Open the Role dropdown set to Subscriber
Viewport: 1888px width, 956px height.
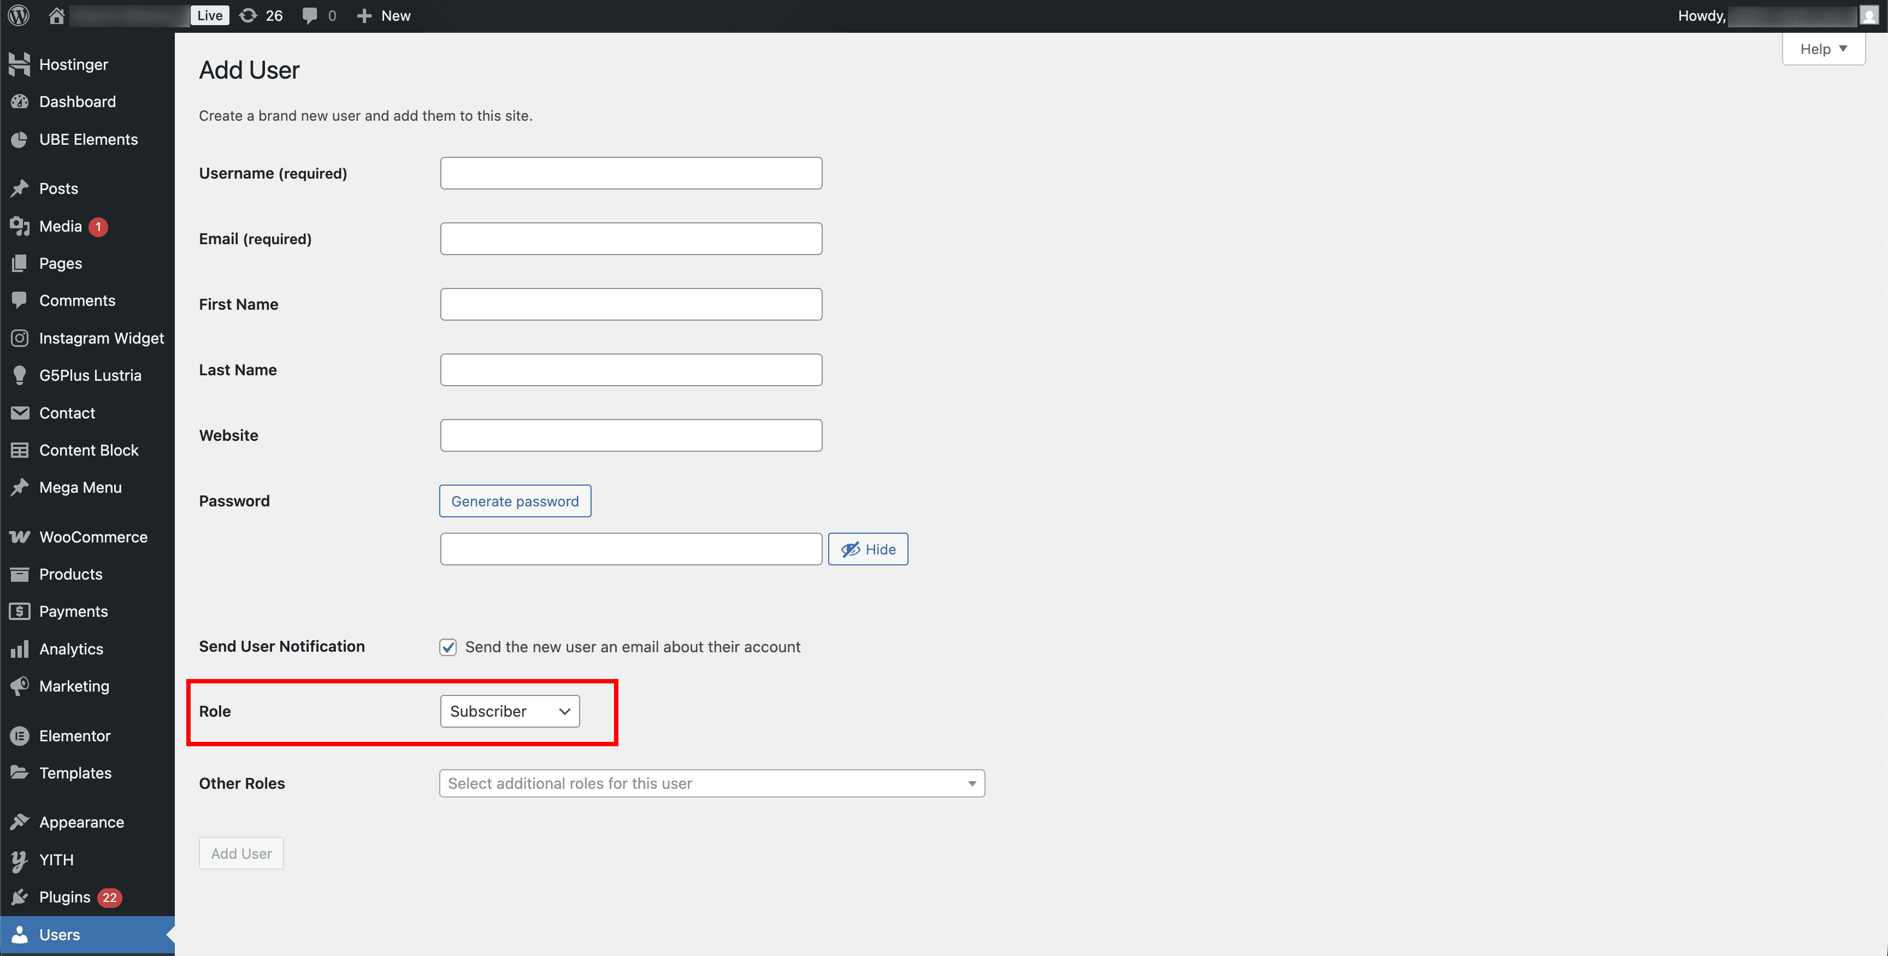509,711
